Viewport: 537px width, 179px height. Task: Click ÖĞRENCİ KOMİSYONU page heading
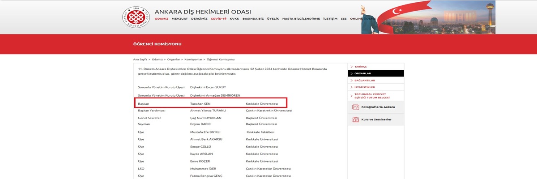157,44
